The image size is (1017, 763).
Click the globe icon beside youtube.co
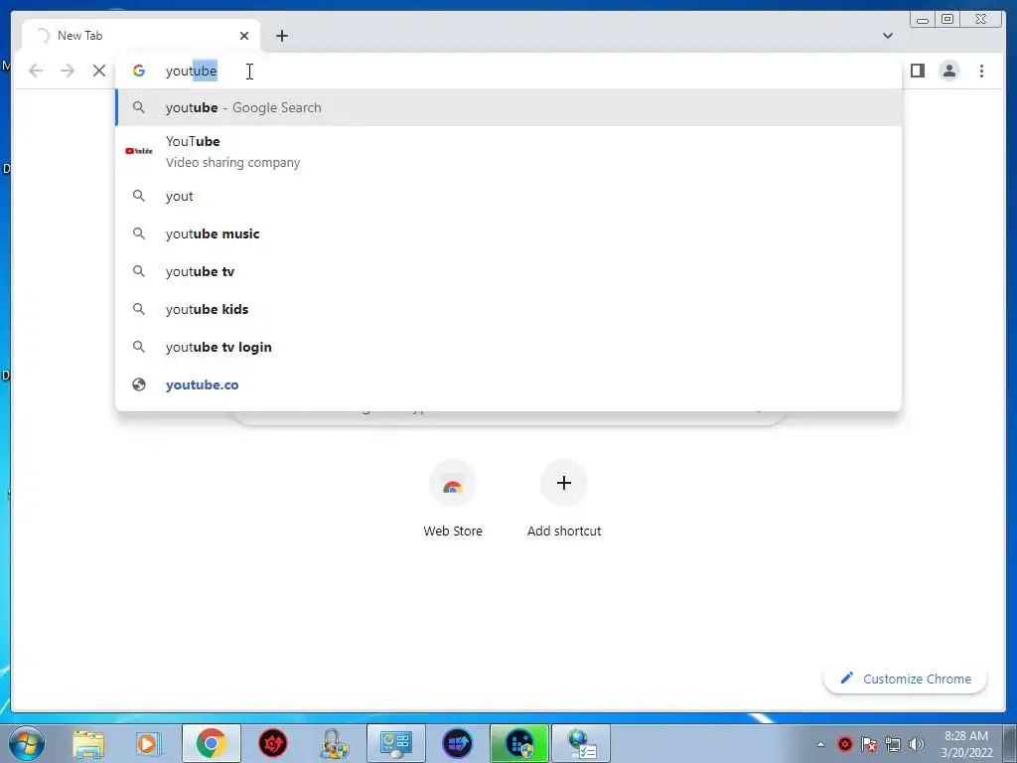point(139,384)
